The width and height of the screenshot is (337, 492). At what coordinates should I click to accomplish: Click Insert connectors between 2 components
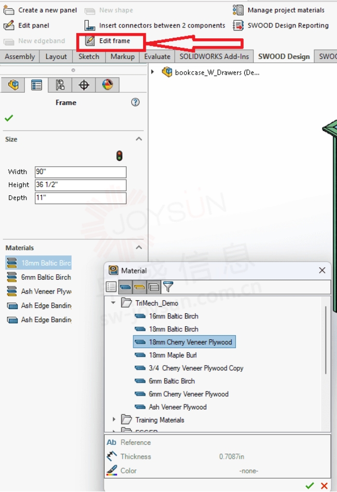[x=155, y=25]
